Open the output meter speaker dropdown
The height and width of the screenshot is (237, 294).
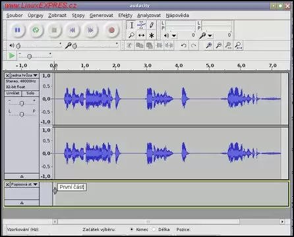174,36
